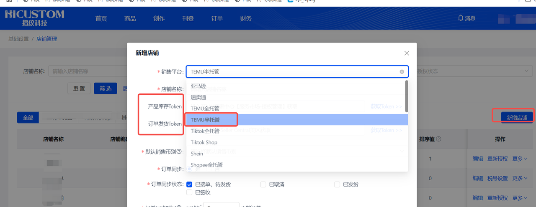The width and height of the screenshot is (536, 207).
Task: Check the 已取消 order status checkbox
Action: coord(263,184)
